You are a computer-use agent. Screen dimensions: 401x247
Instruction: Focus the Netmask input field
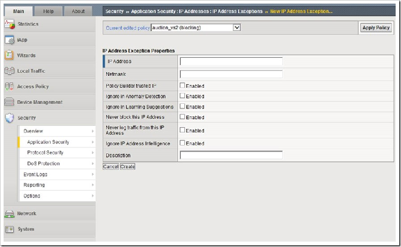231,74
